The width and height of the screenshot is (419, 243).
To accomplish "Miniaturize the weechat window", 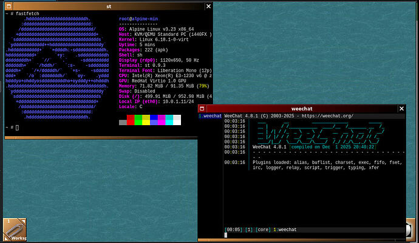I will [202, 109].
